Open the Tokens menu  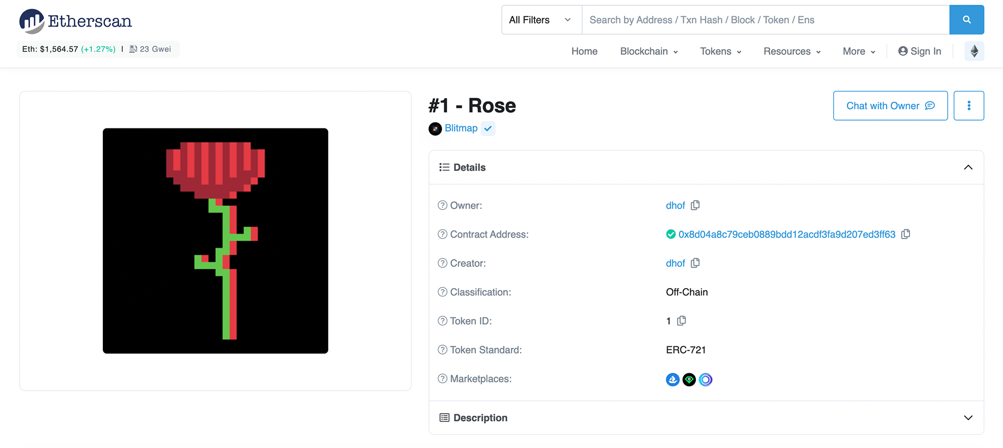pos(720,51)
